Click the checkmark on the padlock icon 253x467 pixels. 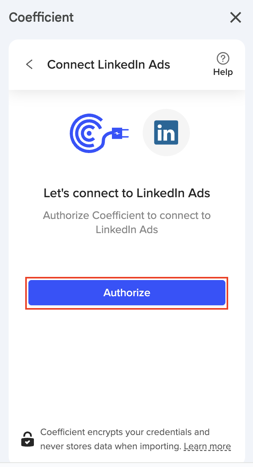[27, 442]
